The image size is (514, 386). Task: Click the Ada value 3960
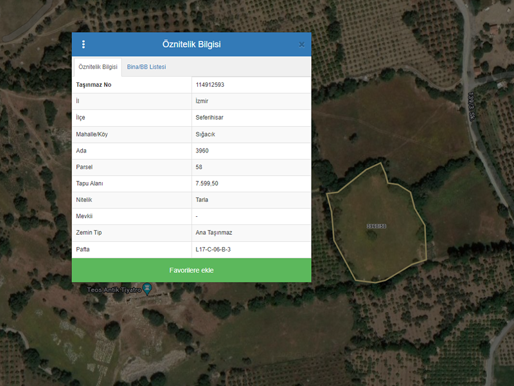click(x=202, y=151)
